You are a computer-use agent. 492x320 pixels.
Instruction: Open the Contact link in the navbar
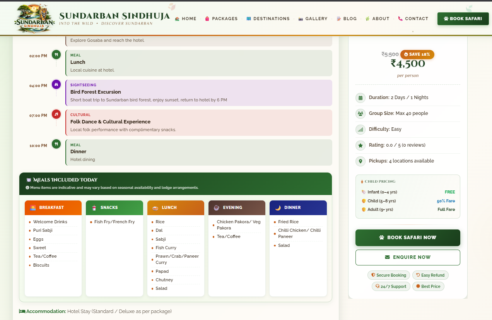tap(413, 19)
